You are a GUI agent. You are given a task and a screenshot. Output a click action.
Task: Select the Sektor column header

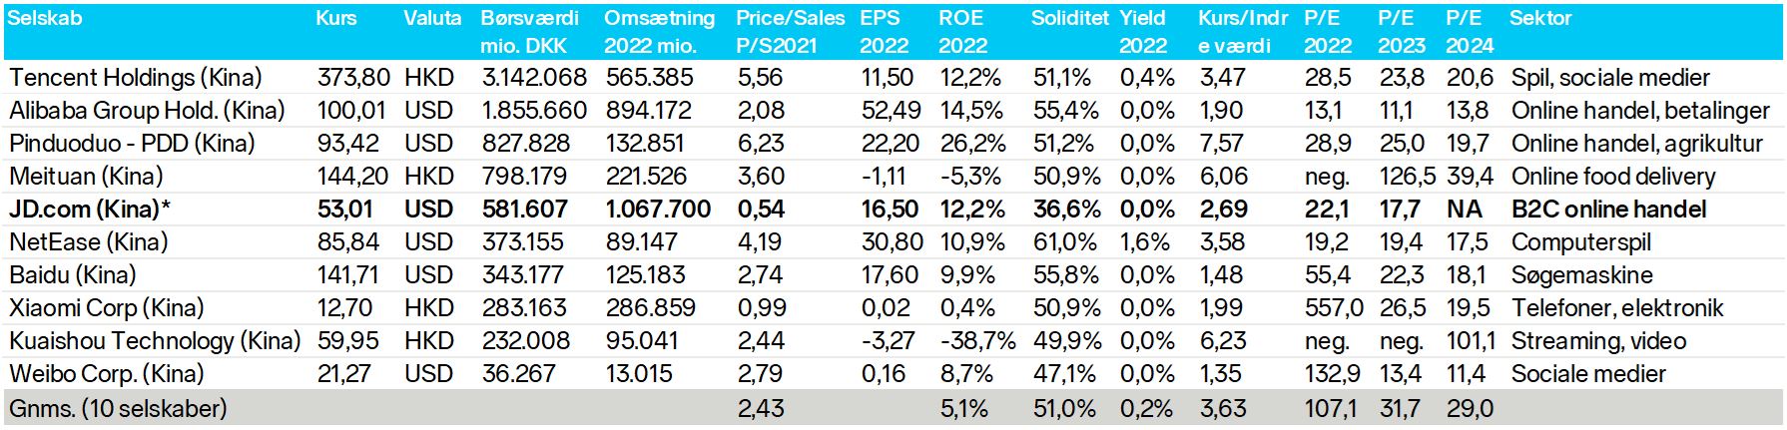pos(1540,18)
